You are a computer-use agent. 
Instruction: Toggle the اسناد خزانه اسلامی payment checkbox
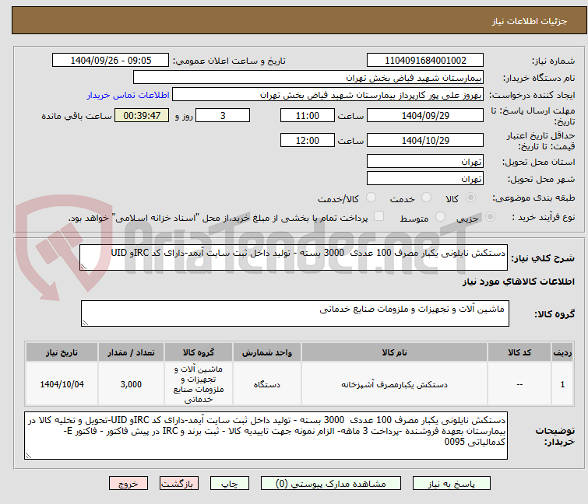[379, 216]
